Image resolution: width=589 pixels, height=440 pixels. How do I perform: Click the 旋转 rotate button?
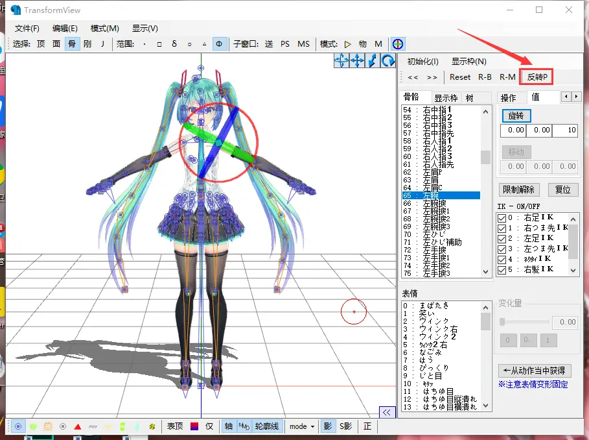[516, 116]
